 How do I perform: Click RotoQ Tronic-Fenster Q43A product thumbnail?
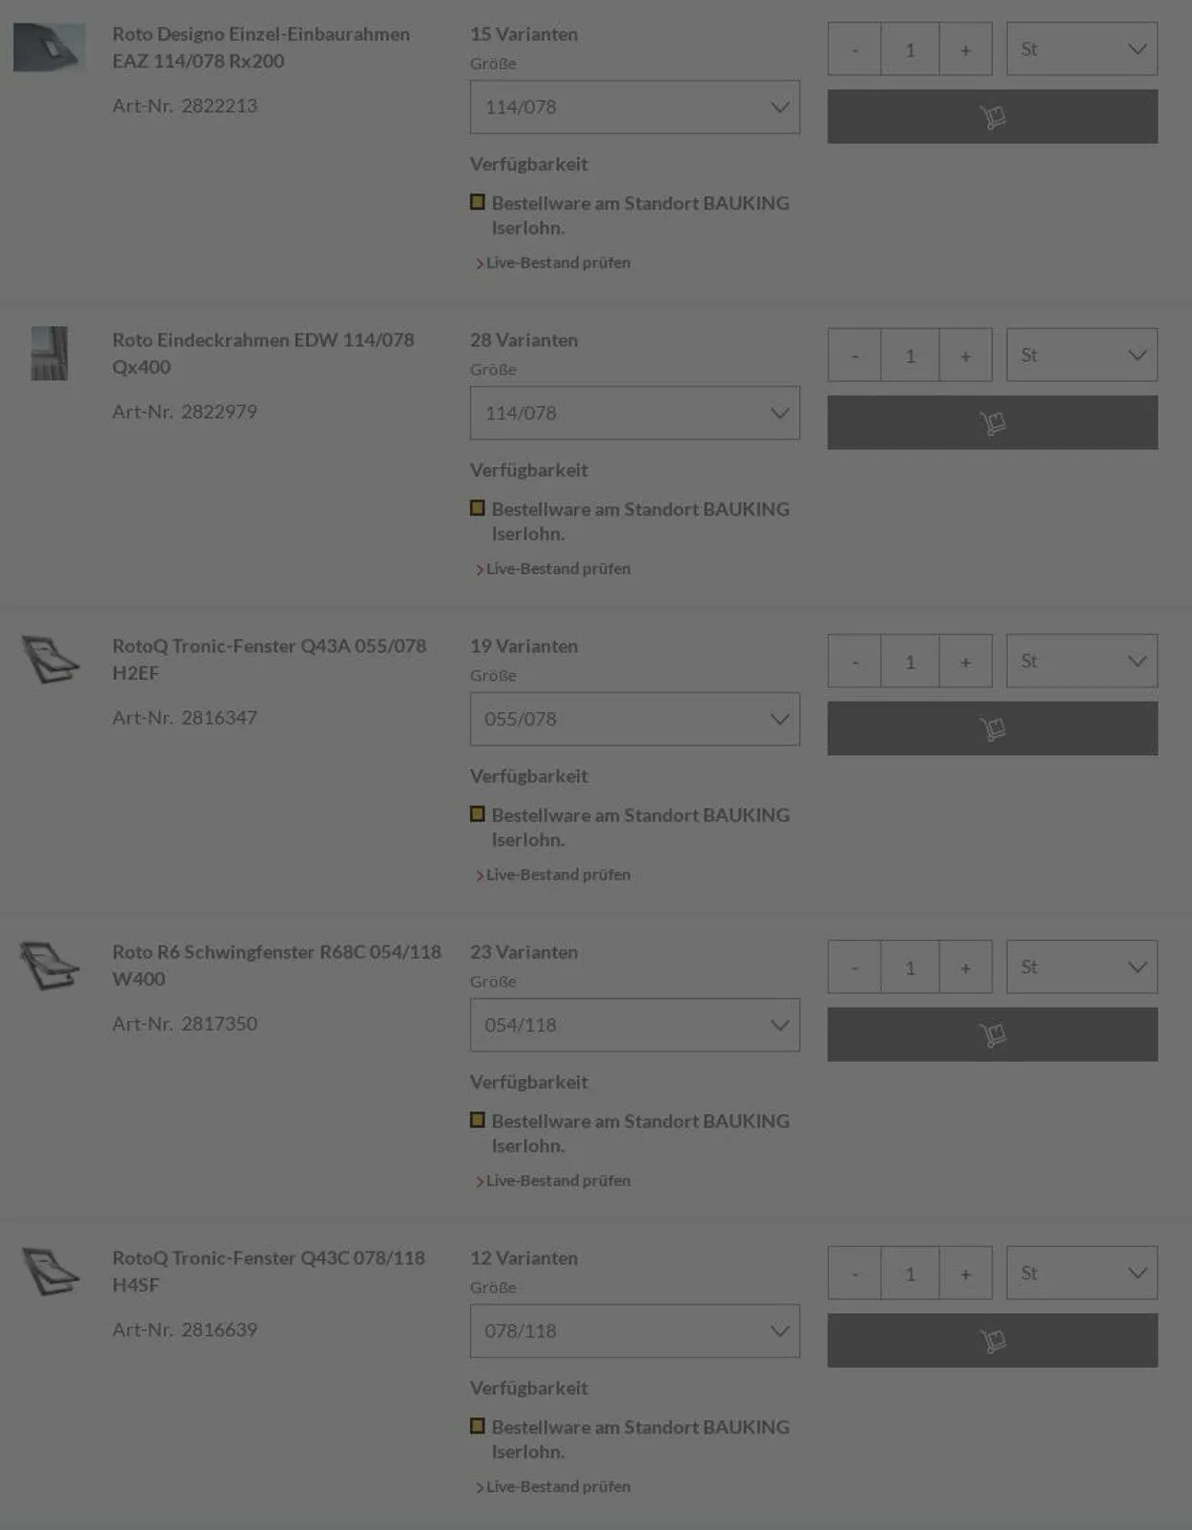[x=50, y=660]
